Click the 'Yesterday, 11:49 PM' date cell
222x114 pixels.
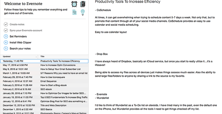13,61
